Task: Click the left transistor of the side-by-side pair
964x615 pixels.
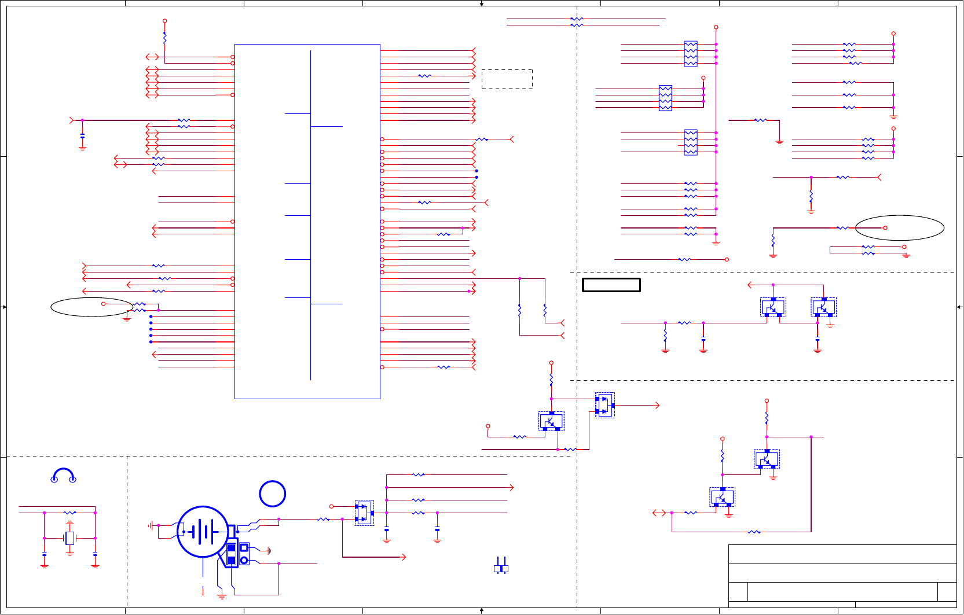Action: tap(773, 307)
